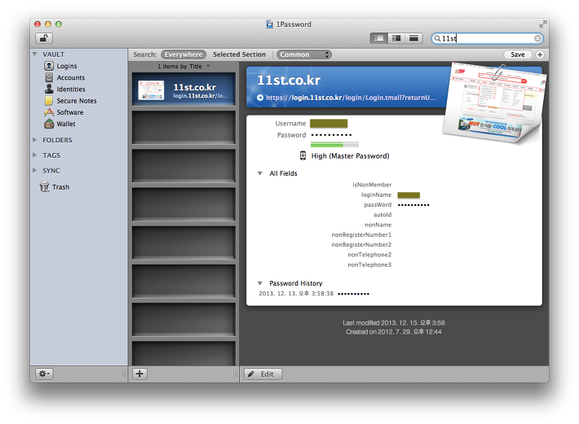Click into the 11st search field
579x424 pixels.
[487, 38]
